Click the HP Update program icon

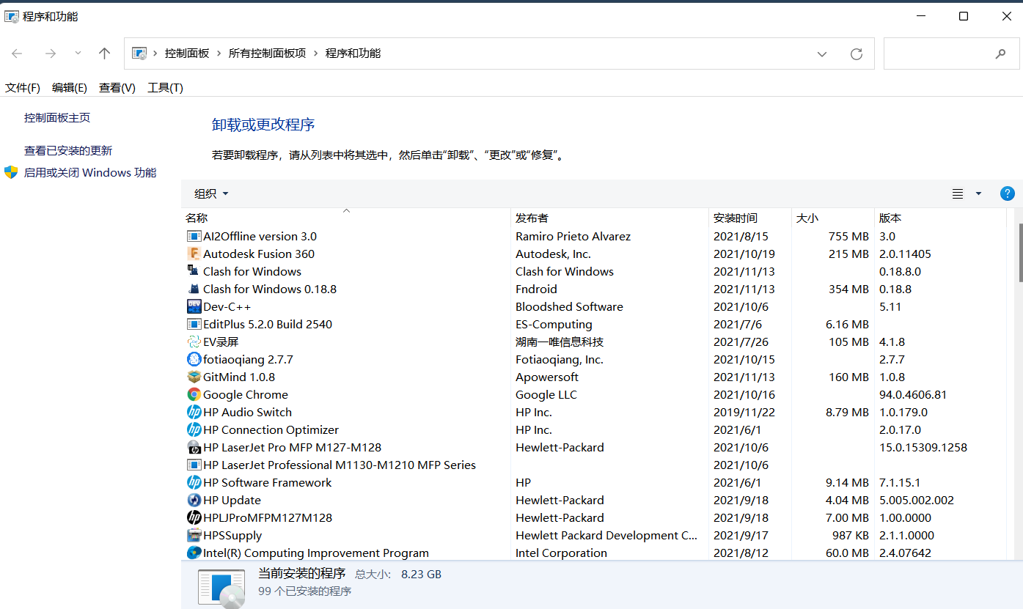pos(194,500)
